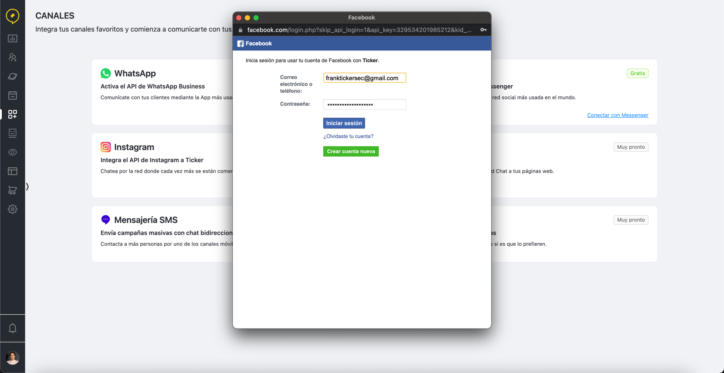Open the planet campaigns icon in sidebar

pyautogui.click(x=12, y=76)
